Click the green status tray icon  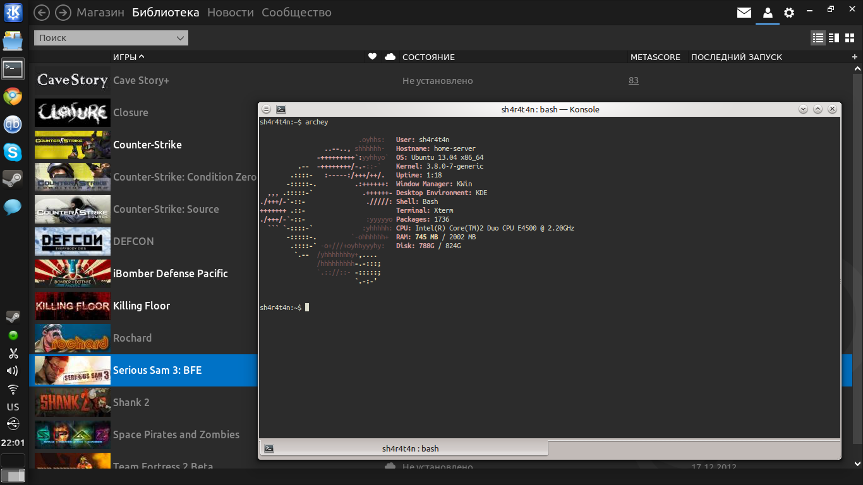pyautogui.click(x=13, y=335)
